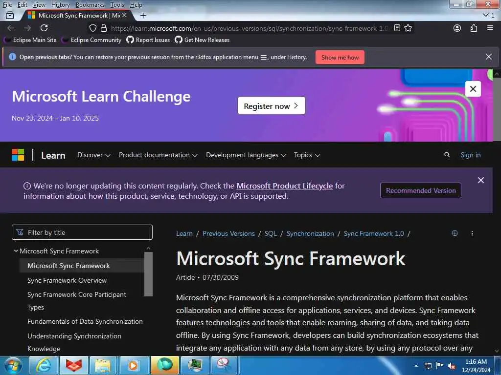Close the Microsoft Learn Challenge banner
501x375 pixels.
(x=473, y=89)
